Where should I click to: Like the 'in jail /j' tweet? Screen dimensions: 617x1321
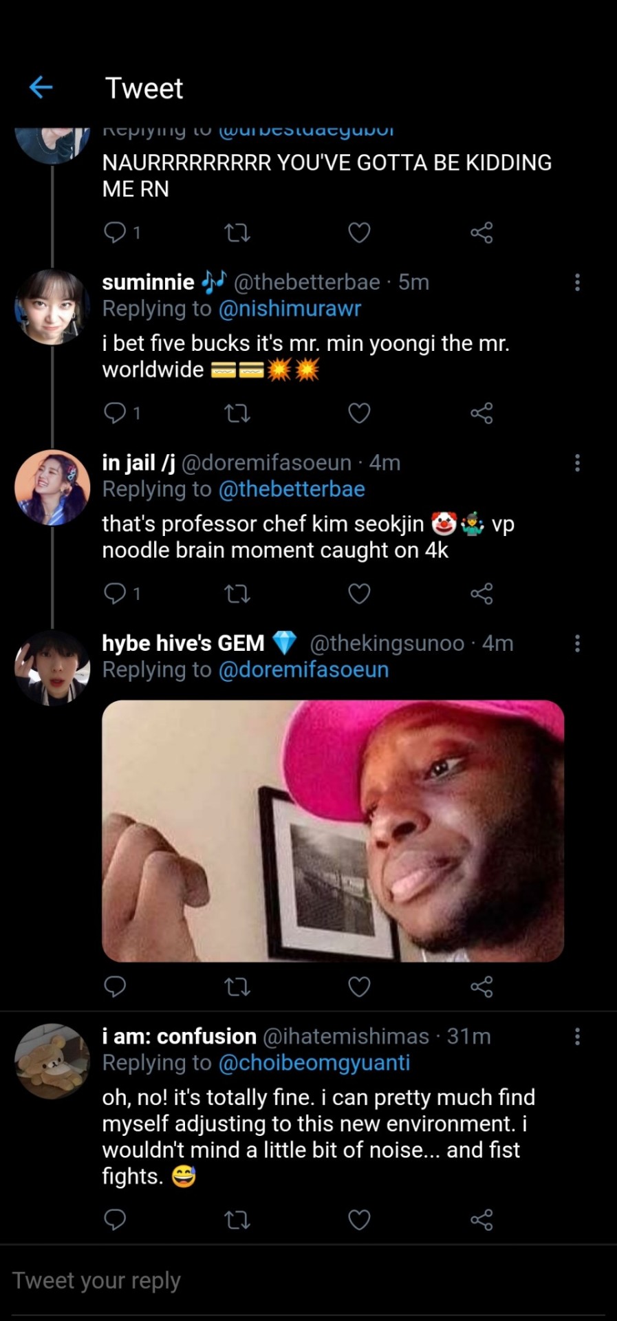[359, 593]
